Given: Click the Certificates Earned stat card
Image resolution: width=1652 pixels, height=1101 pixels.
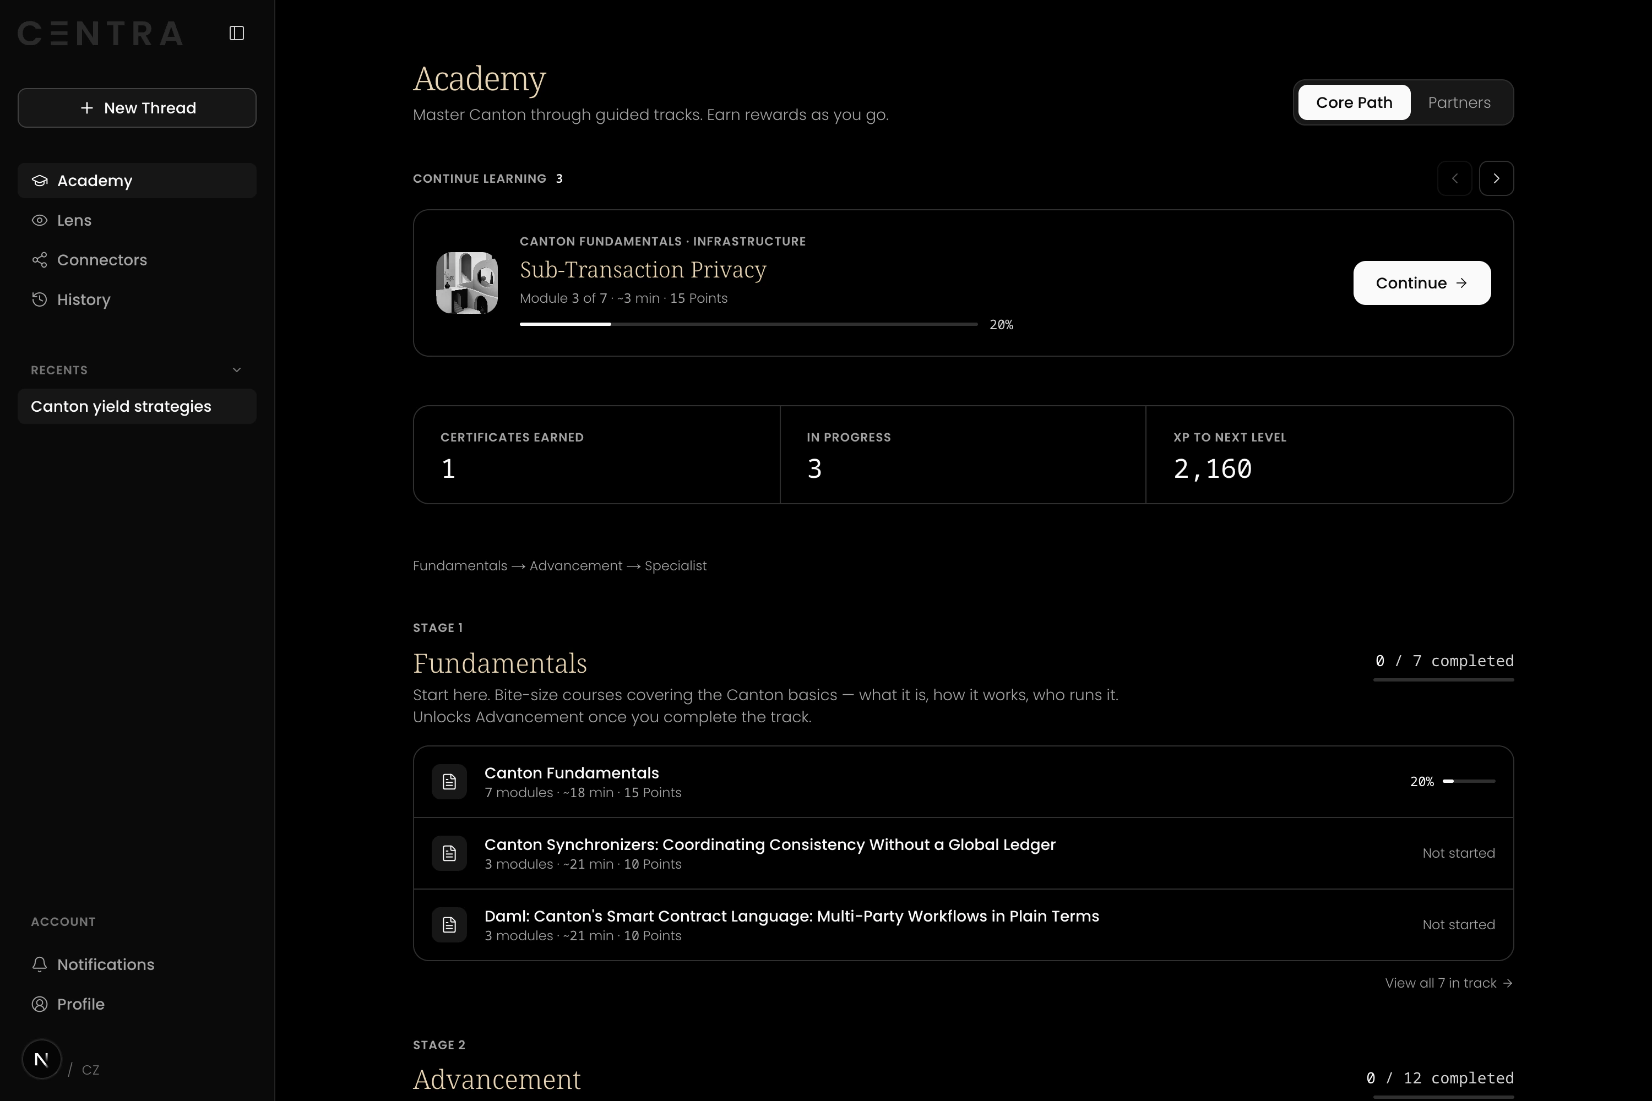Looking at the screenshot, I should click(596, 454).
